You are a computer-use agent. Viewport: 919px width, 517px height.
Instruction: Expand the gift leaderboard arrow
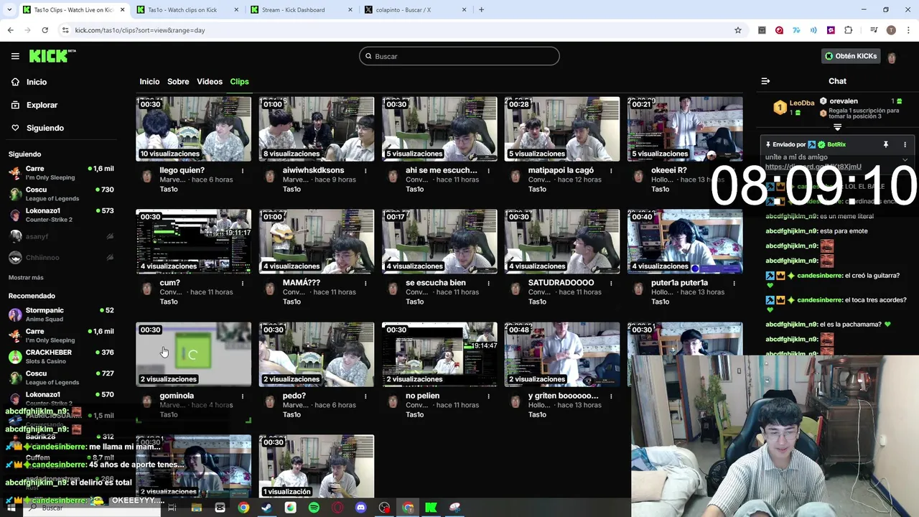tap(837, 127)
